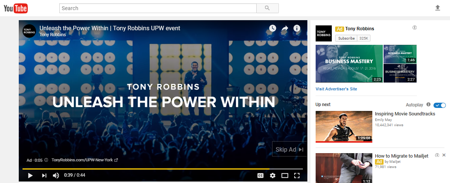Open ad info icon next to 'Ad · 0:05'
Screen dimensions: 450x183
point(46,160)
